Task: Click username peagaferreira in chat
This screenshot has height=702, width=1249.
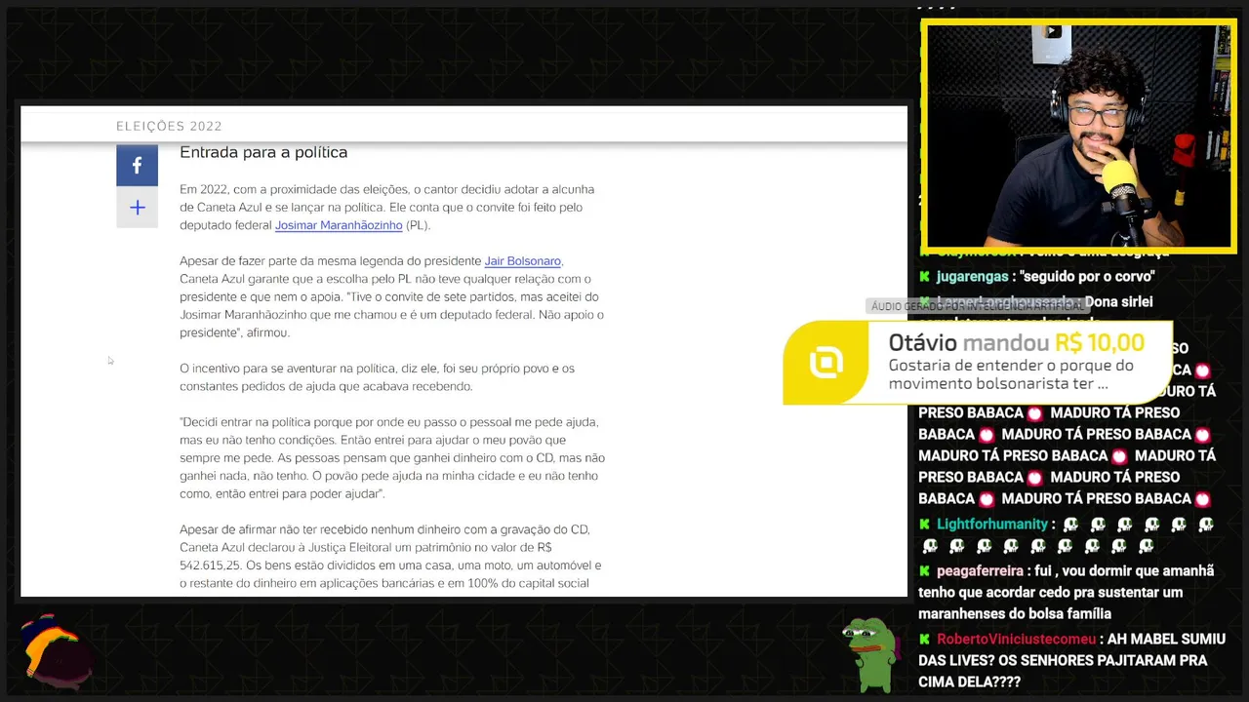Action: coord(980,571)
